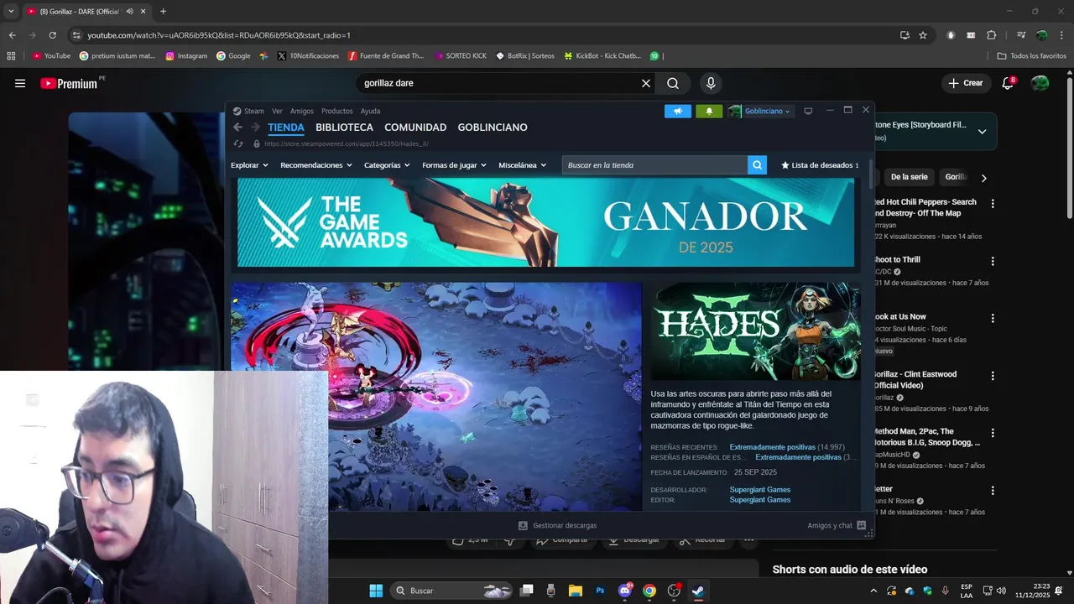Open Chrome tab search dropdown arrow
This screenshot has width=1074, height=604.
(11, 12)
